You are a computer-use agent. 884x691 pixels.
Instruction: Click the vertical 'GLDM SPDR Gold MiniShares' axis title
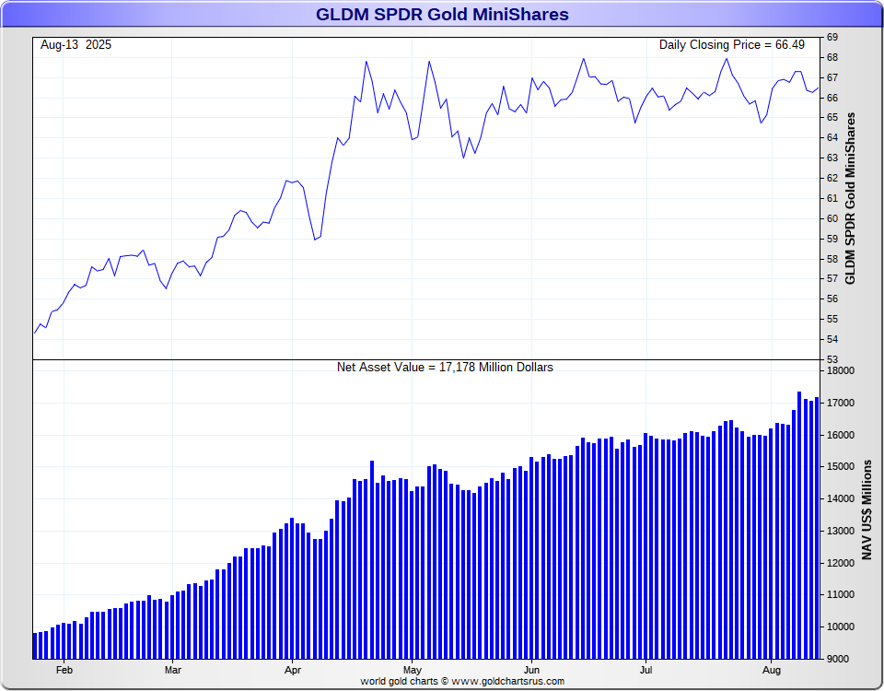coord(850,199)
